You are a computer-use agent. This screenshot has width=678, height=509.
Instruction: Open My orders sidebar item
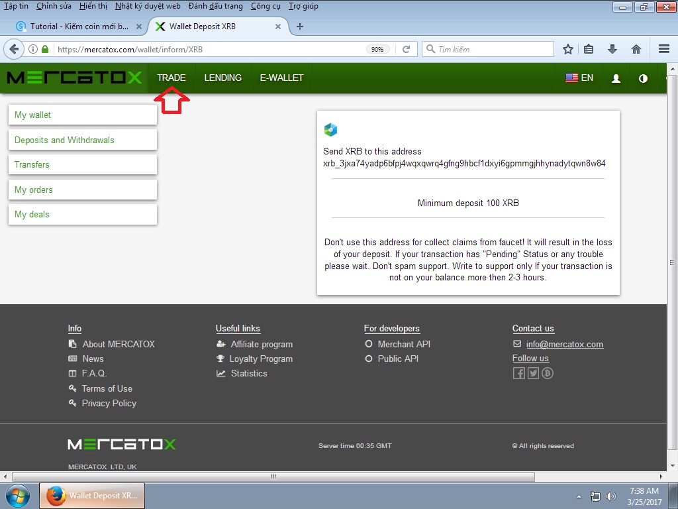(x=83, y=190)
